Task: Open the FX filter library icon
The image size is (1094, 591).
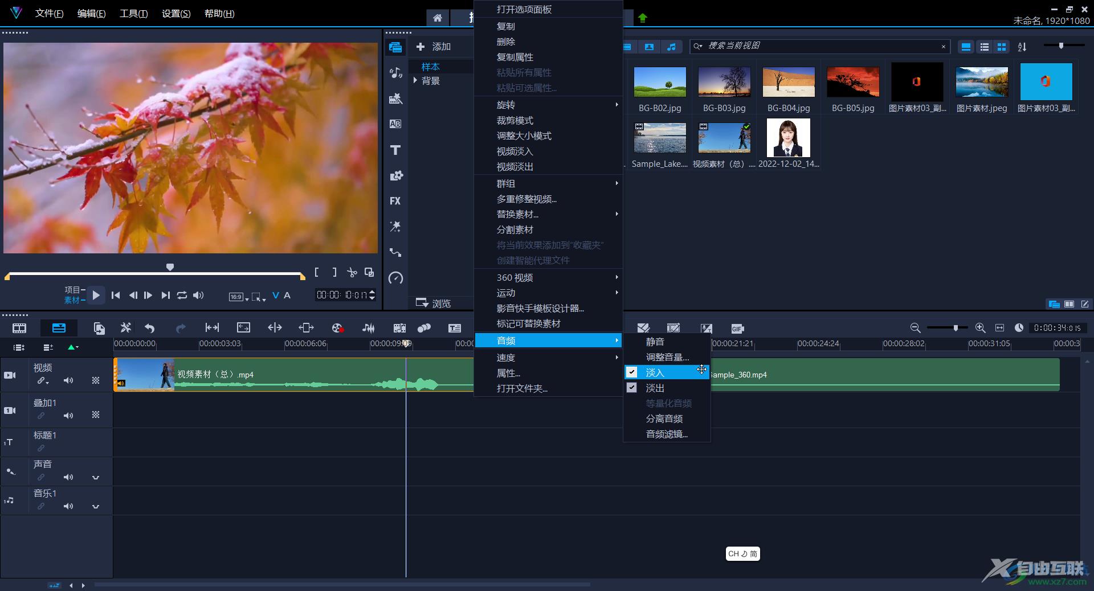Action: tap(395, 201)
